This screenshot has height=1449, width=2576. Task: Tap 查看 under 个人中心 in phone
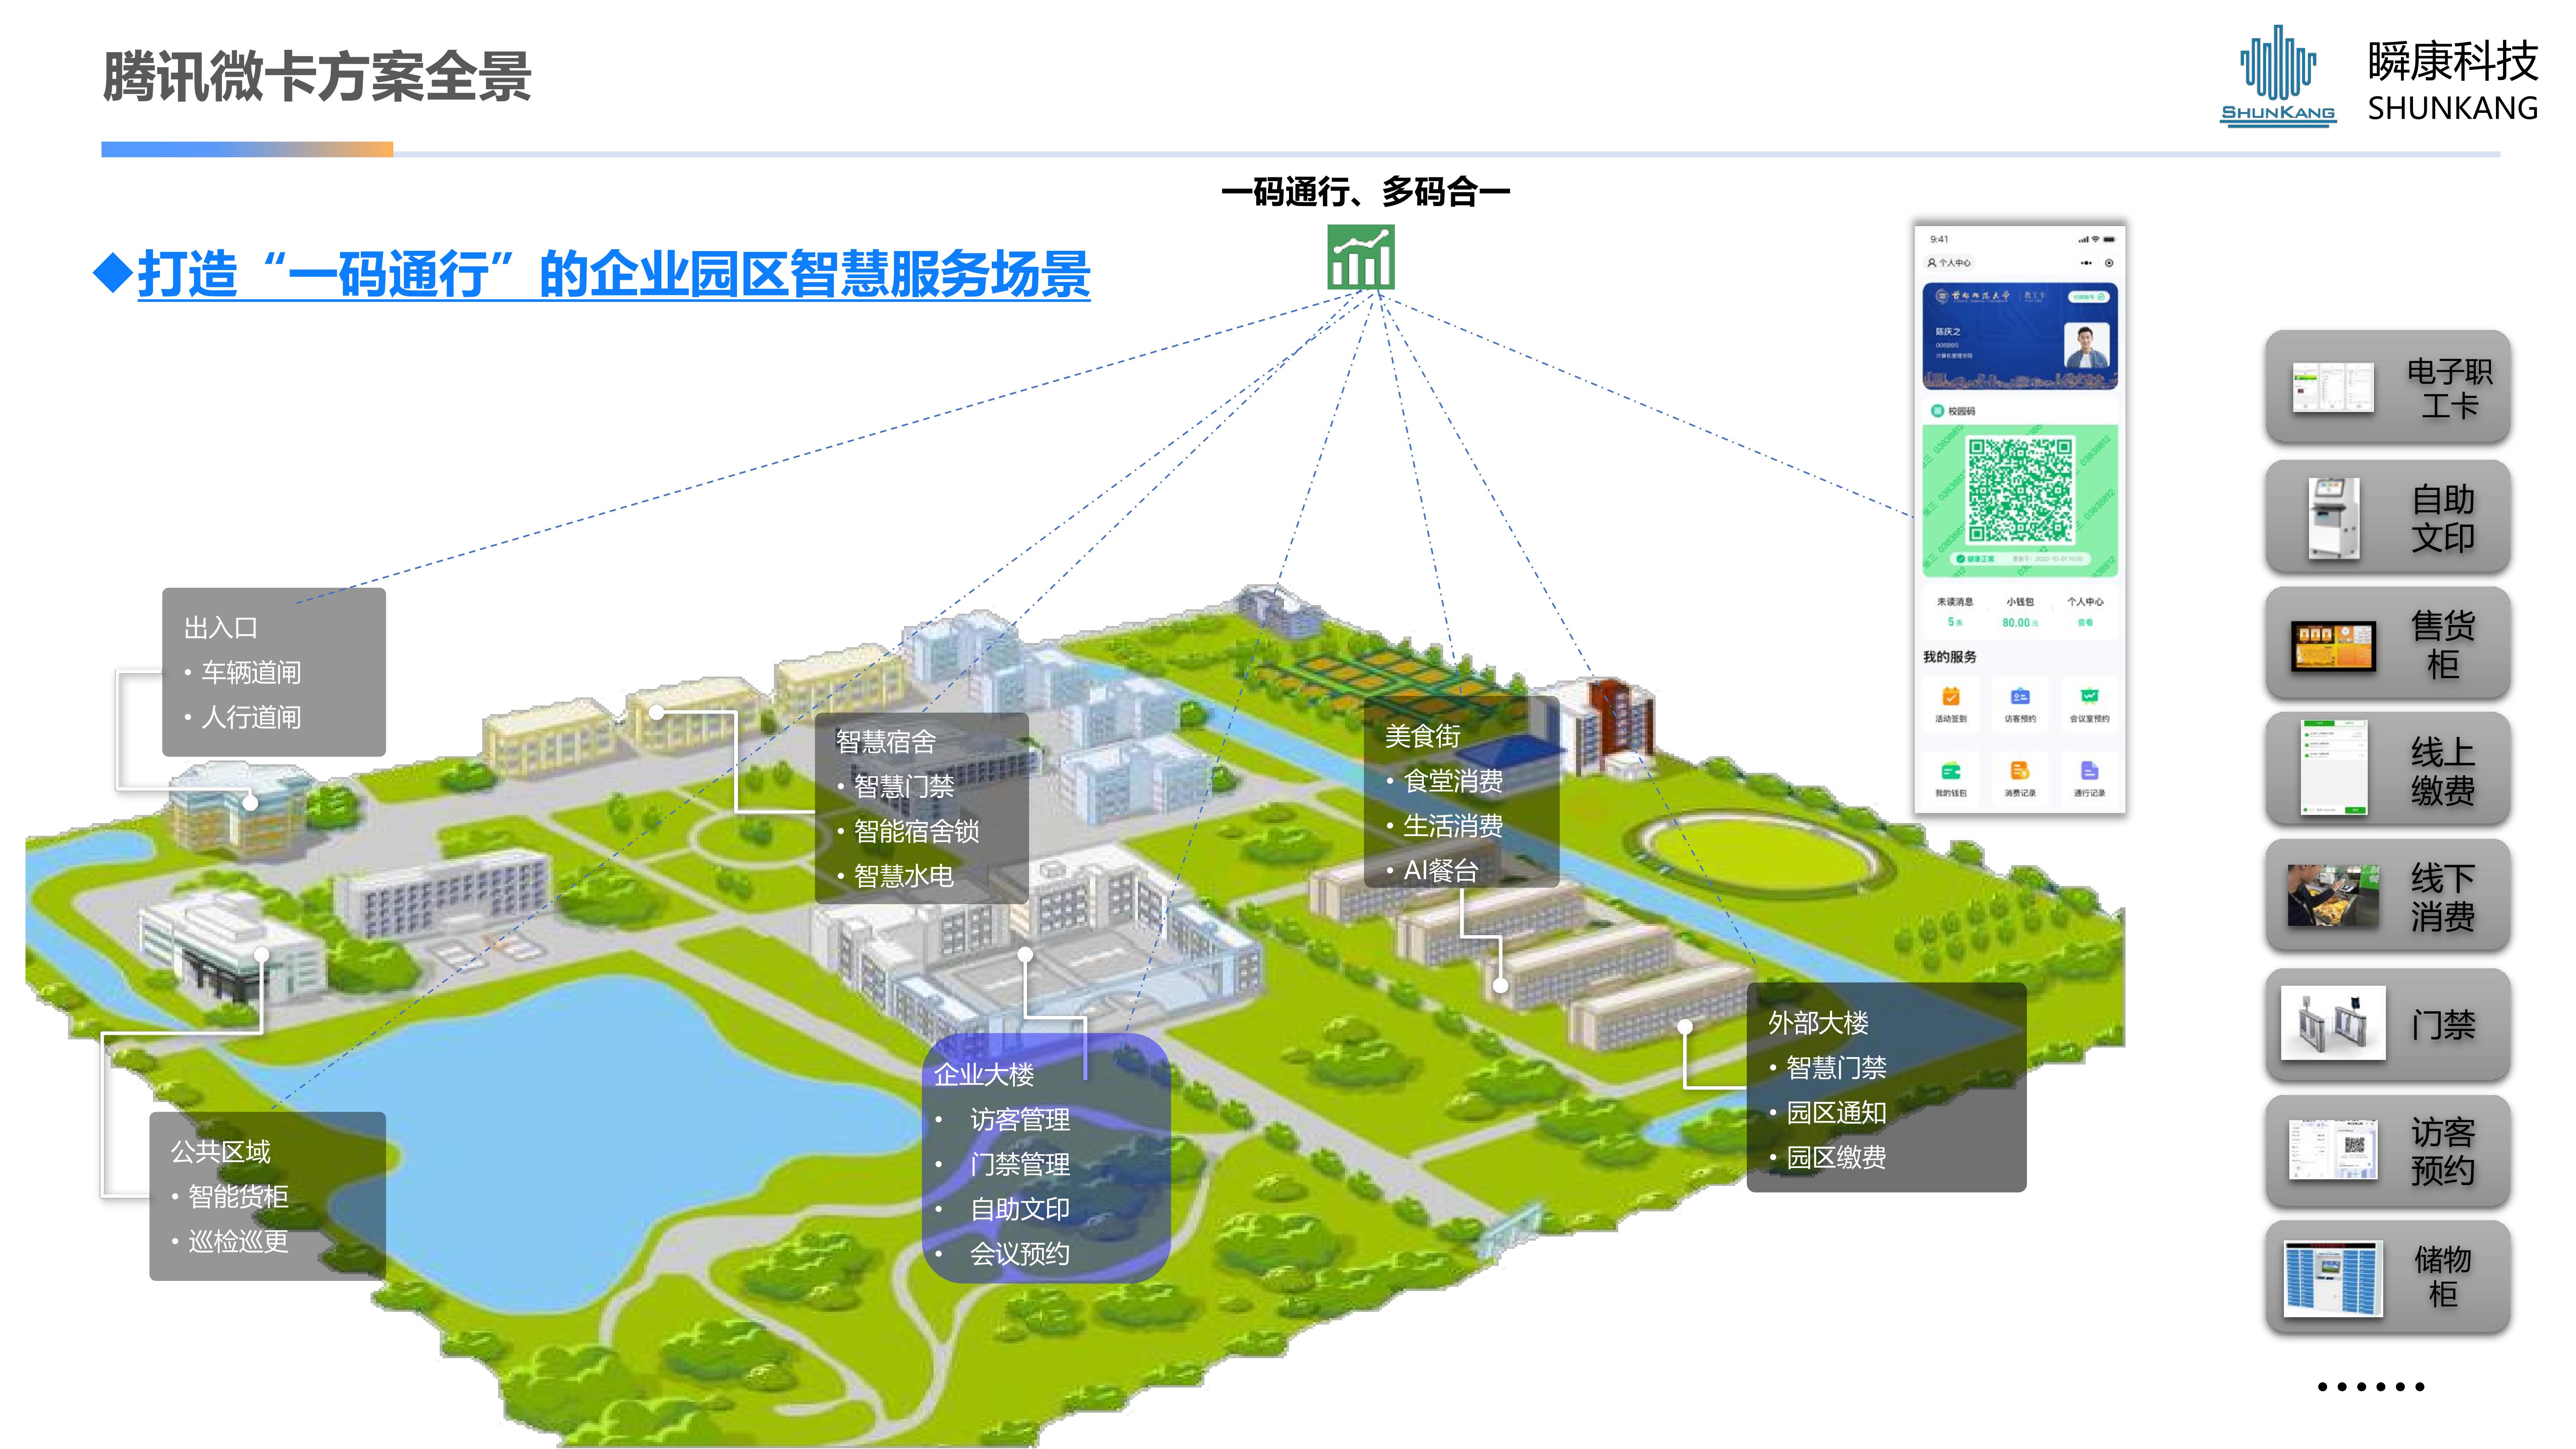click(2085, 623)
